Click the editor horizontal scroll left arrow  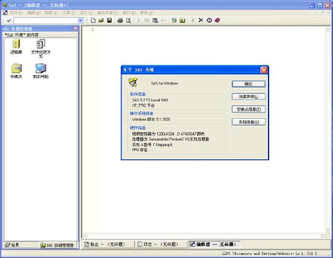point(85,235)
